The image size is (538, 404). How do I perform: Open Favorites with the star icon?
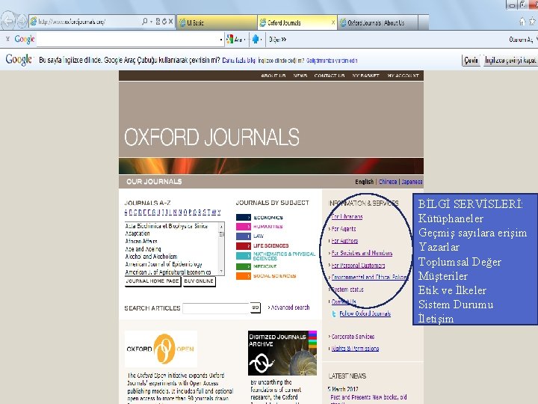[x=532, y=22]
